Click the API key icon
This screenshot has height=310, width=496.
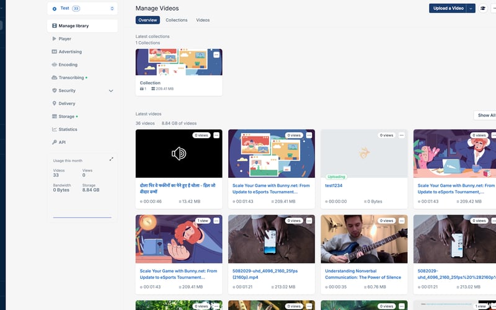tap(55, 143)
